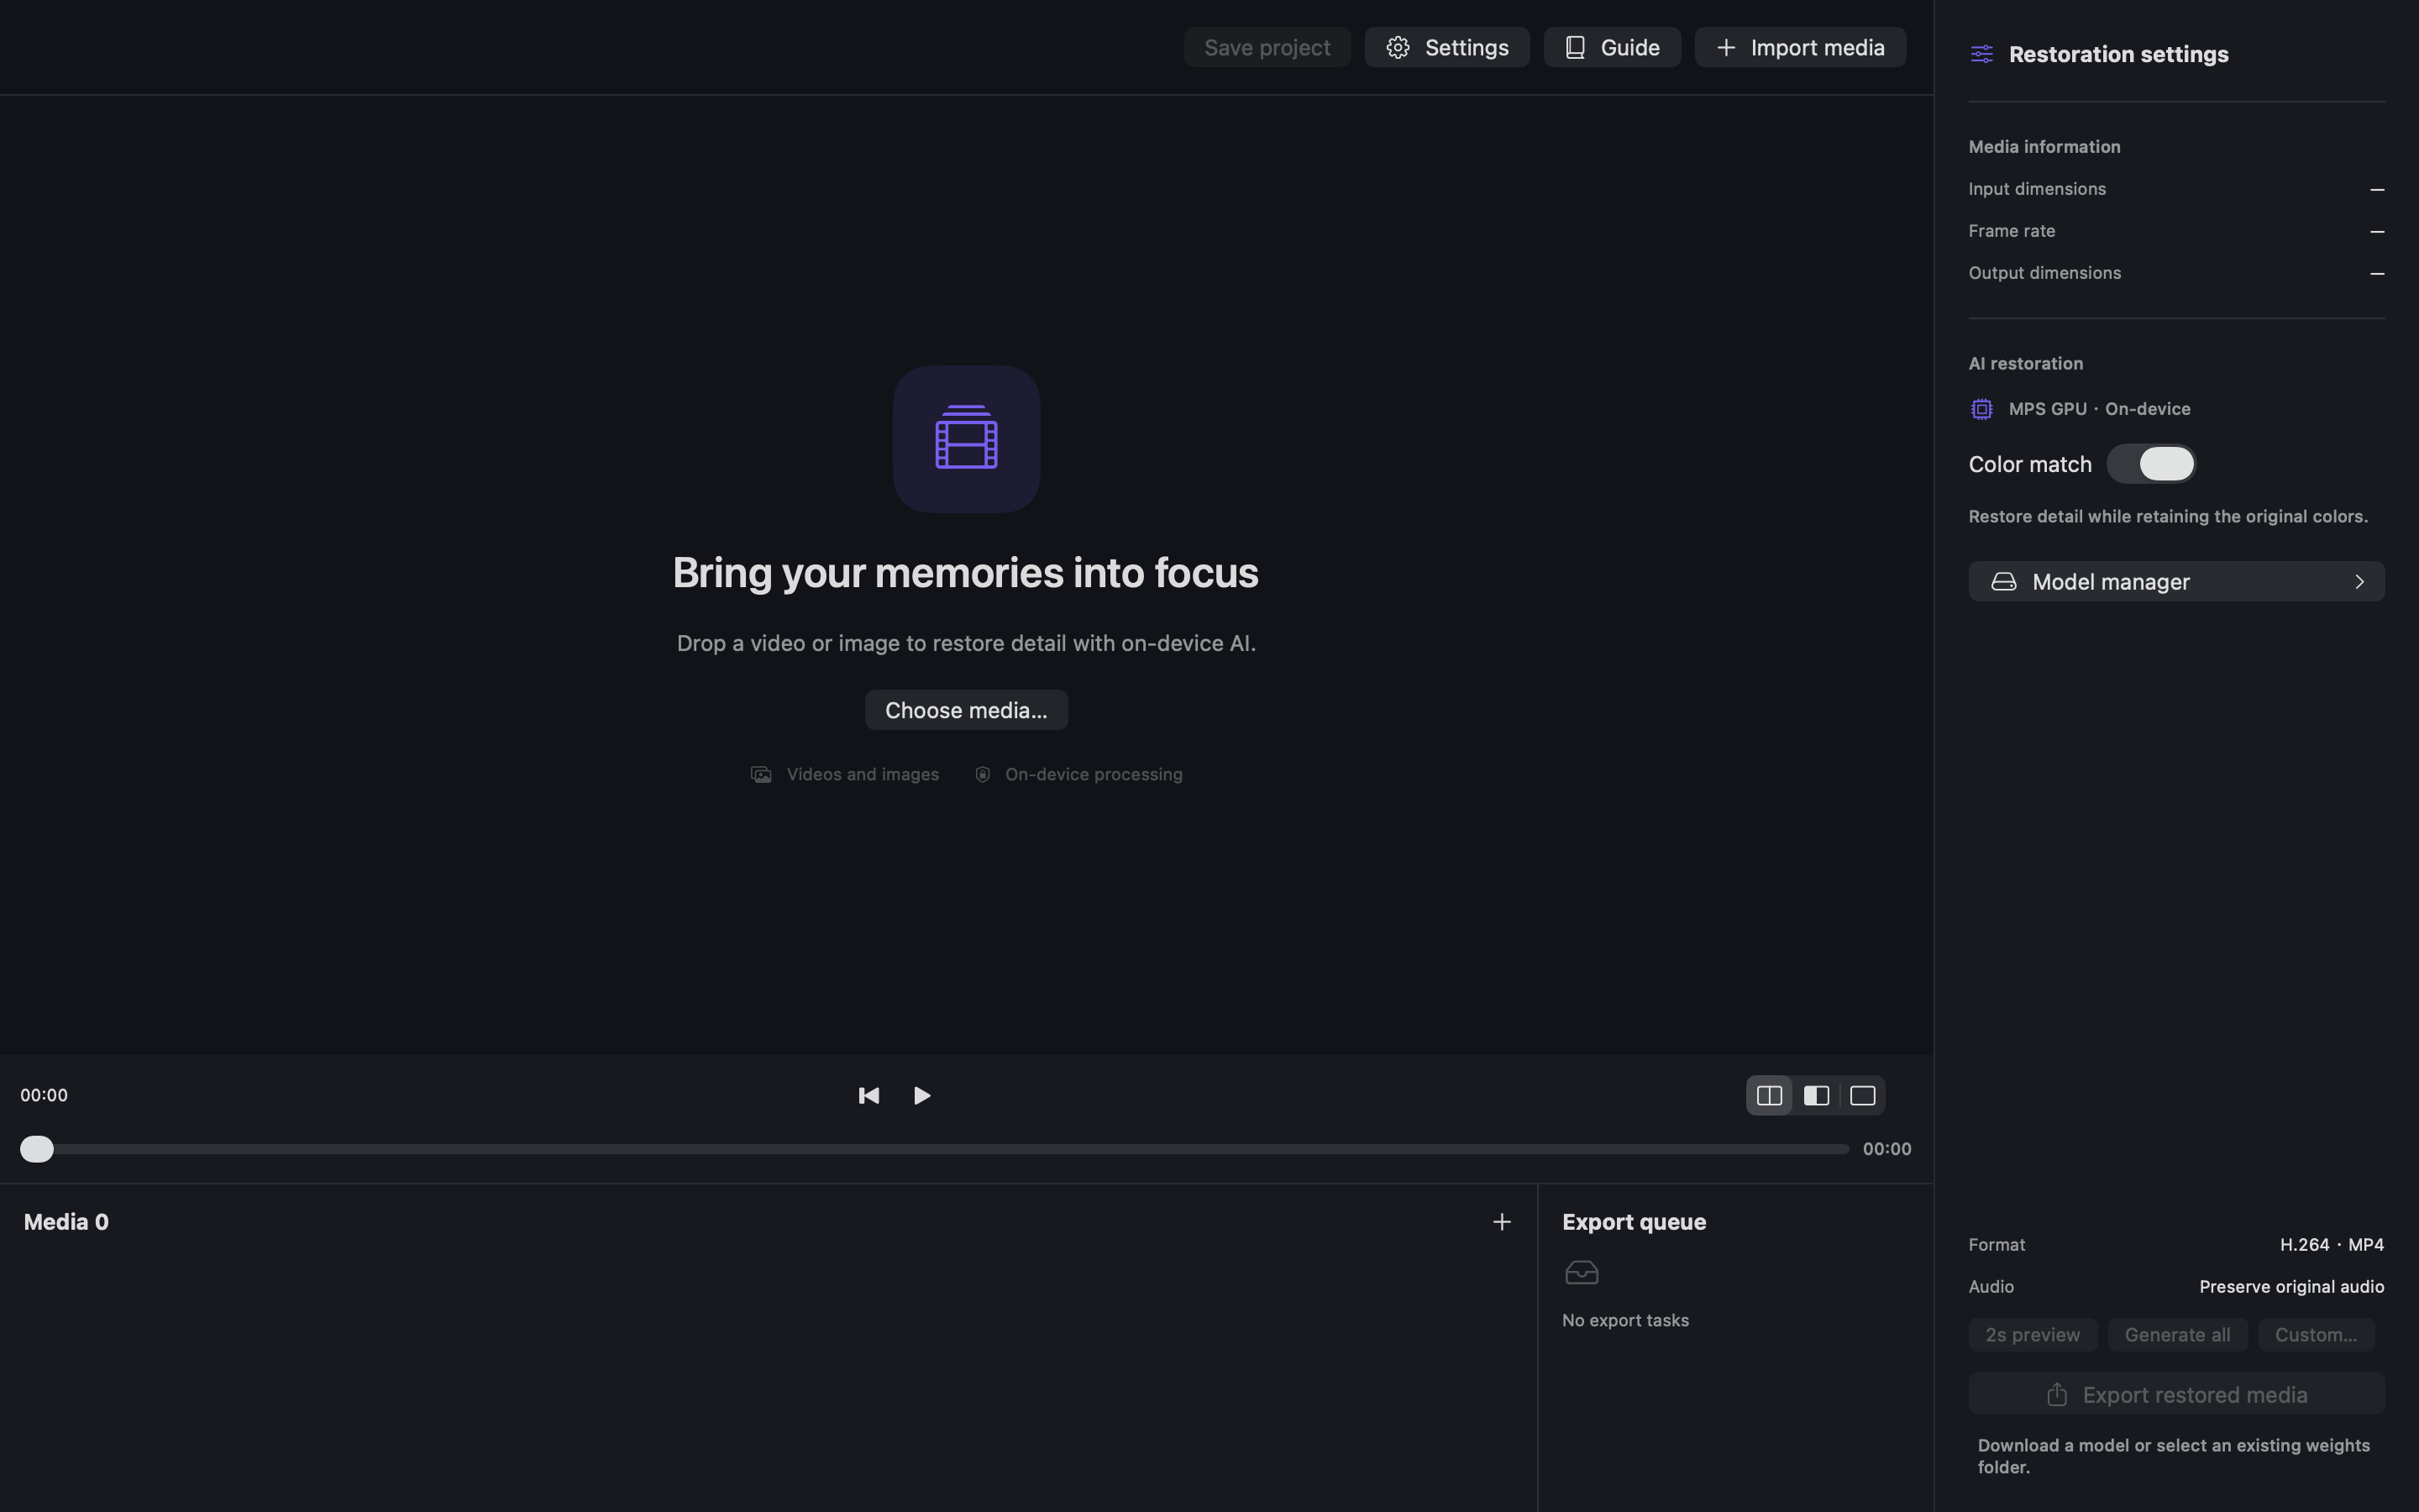Click Export restored media button

(2176, 1394)
